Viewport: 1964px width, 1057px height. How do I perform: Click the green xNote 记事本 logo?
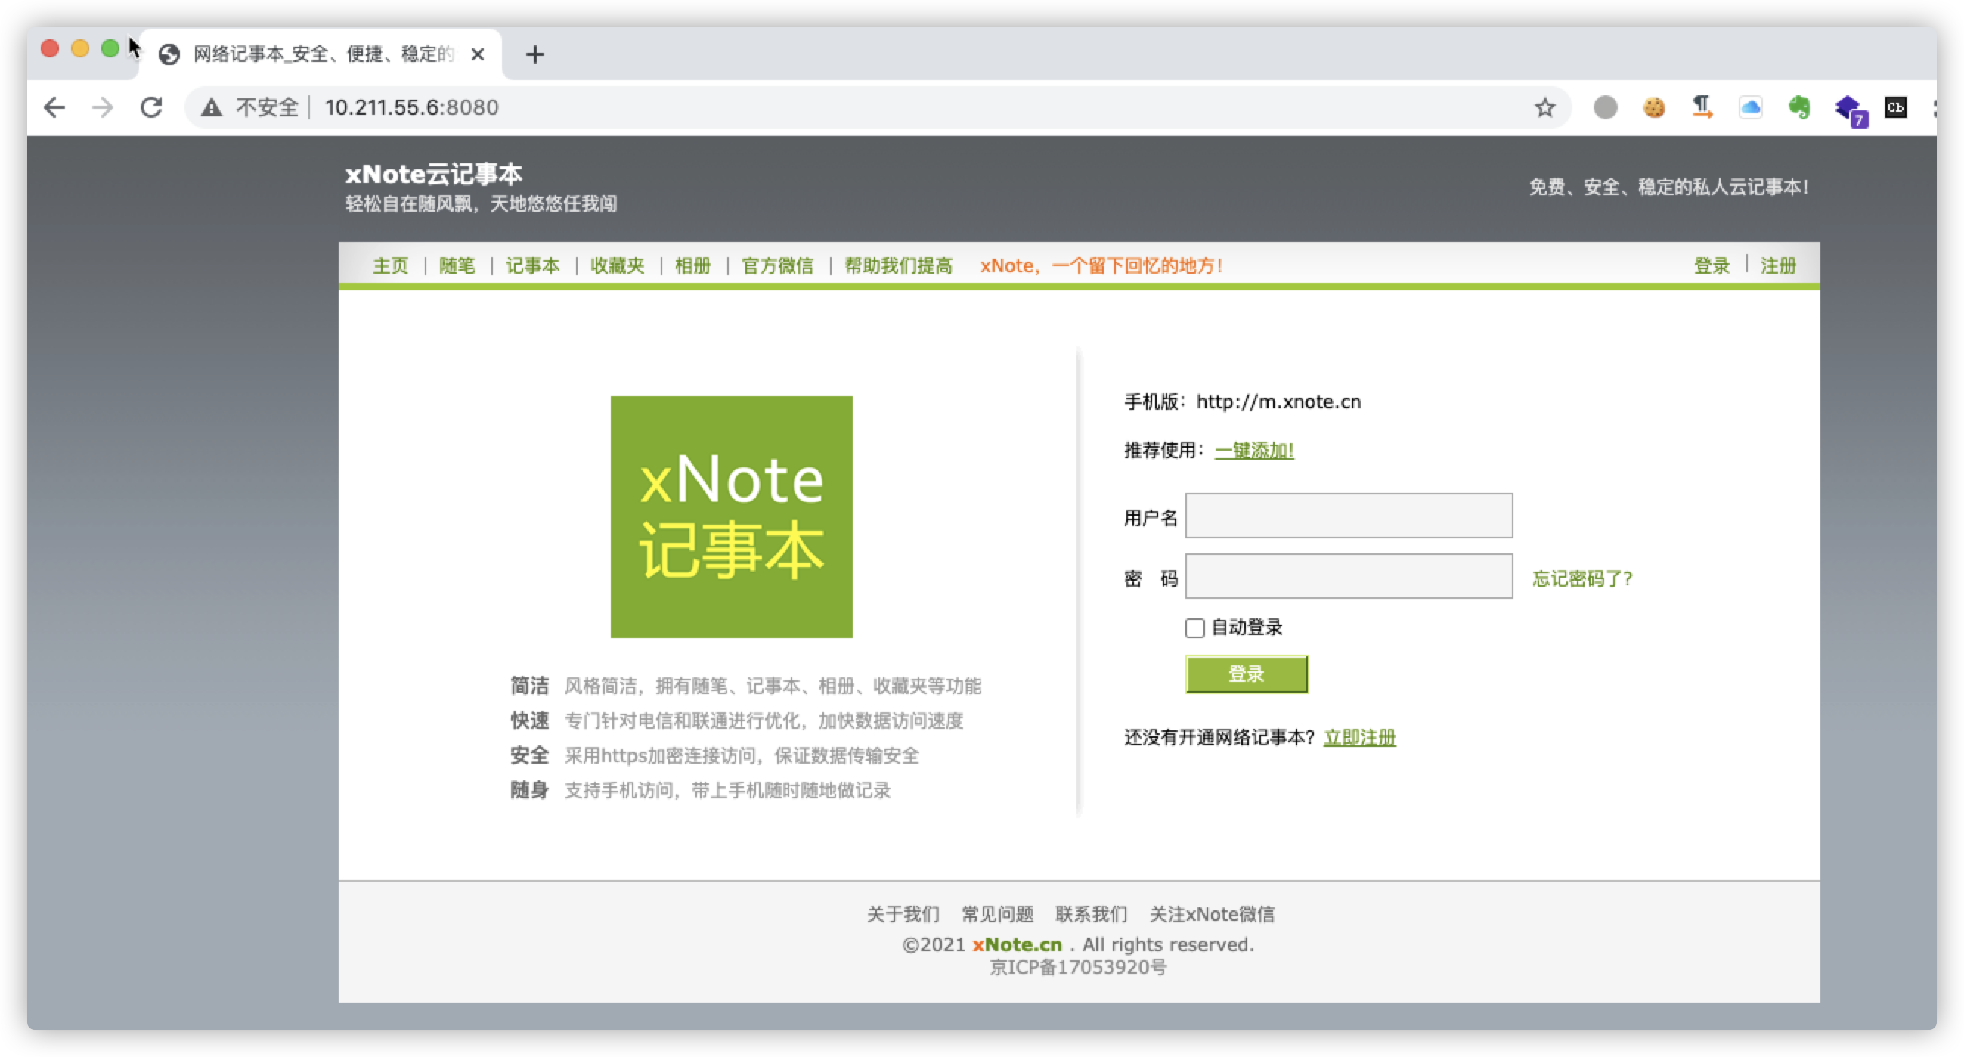tap(731, 516)
